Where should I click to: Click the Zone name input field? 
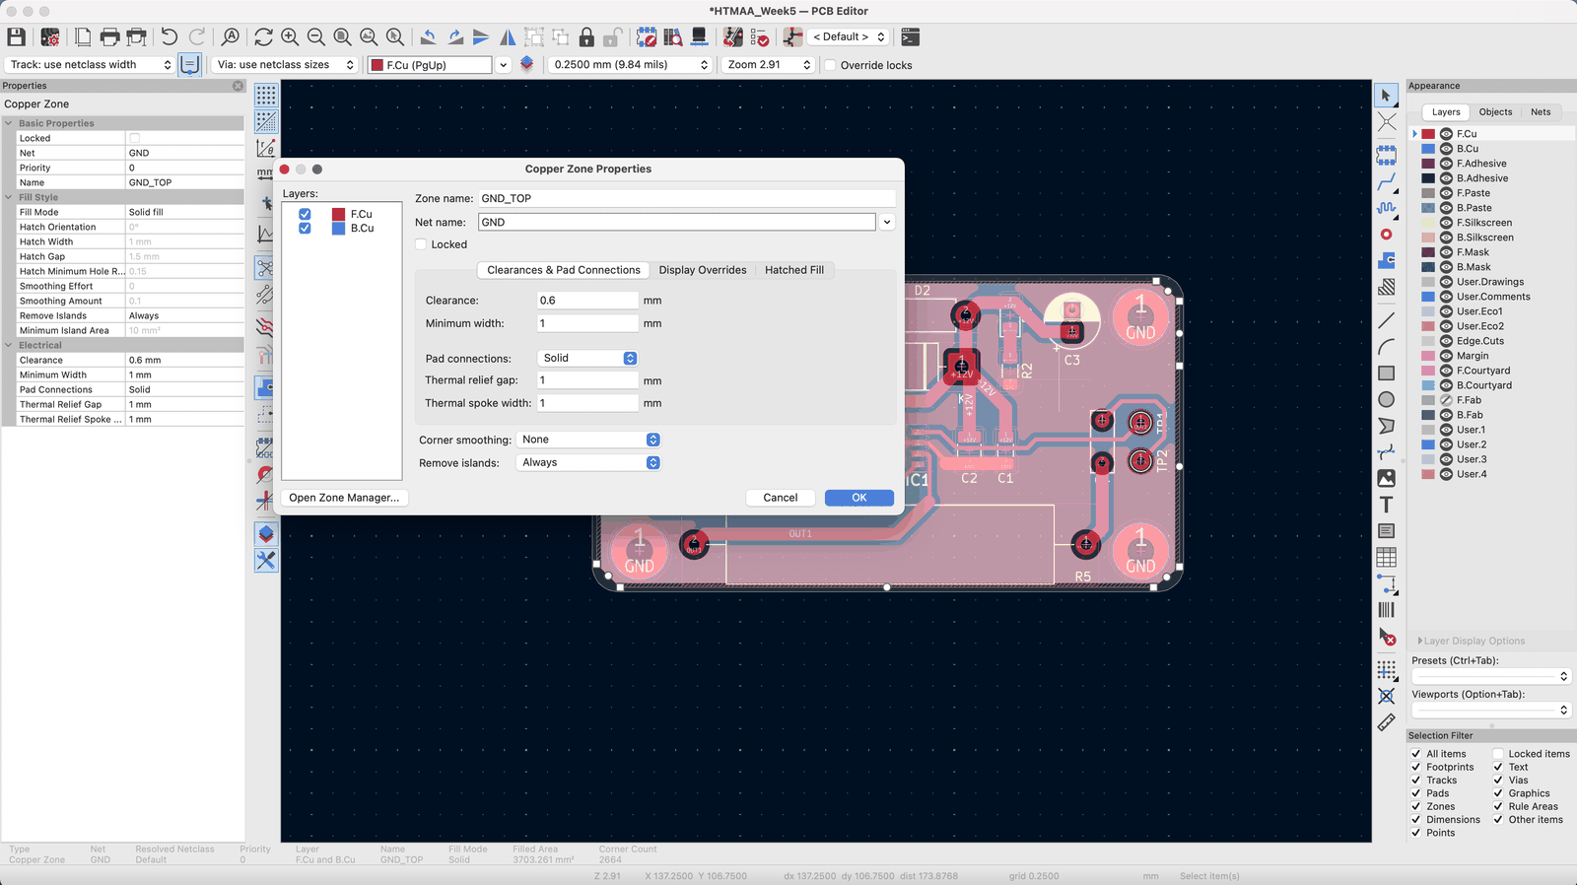tap(686, 198)
